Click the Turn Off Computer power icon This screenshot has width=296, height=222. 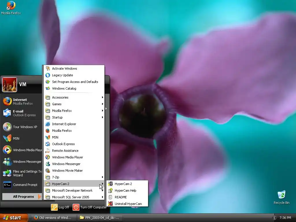click(76, 207)
